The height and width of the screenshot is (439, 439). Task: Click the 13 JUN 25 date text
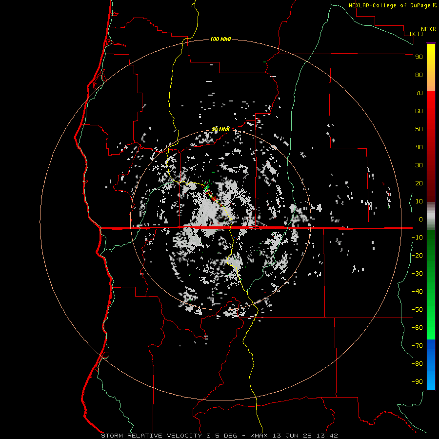[292, 436]
